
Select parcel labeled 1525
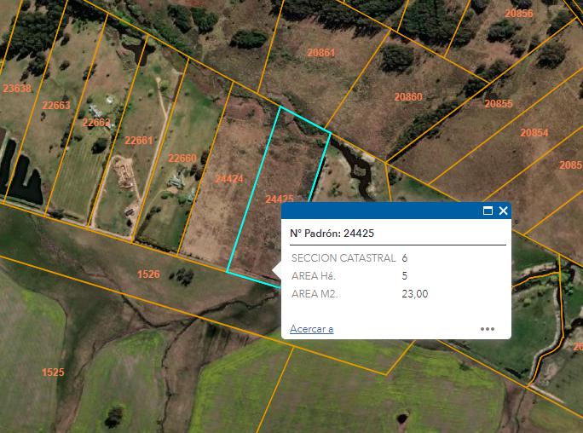53,372
